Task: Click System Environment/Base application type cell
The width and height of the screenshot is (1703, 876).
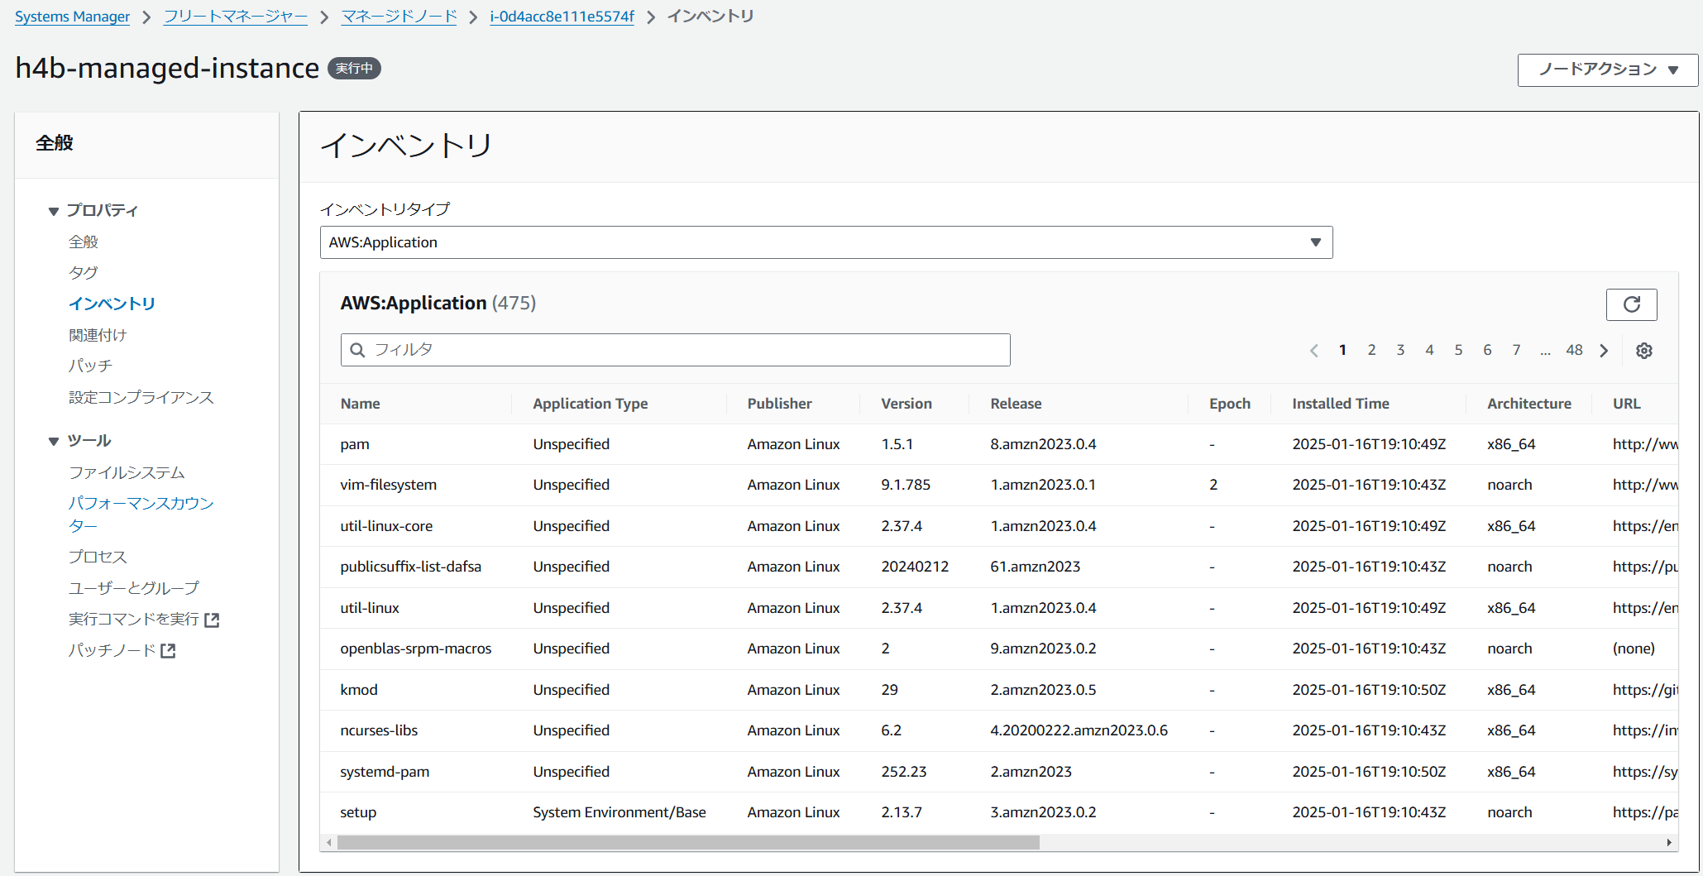Action: [x=619, y=812]
